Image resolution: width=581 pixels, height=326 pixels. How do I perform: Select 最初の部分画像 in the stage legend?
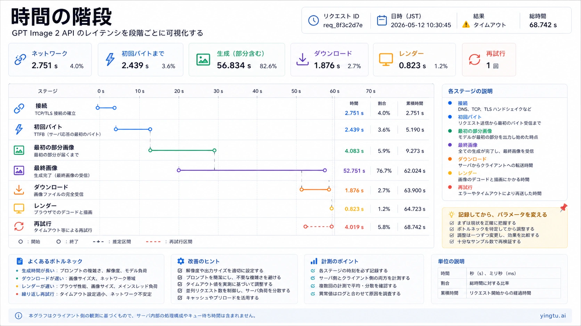point(475,131)
